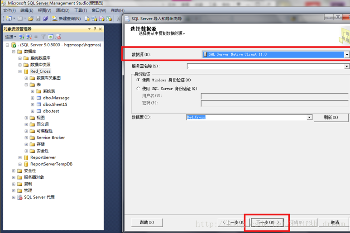Viewport: 350px width, 233px height.
Task: Select 使用 SQL Server 身份验证 radio button
Action: (x=138, y=89)
